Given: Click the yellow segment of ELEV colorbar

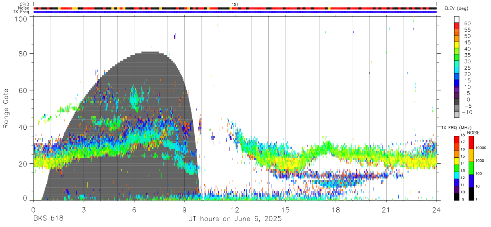Looking at the screenshot, I should 457,45.
